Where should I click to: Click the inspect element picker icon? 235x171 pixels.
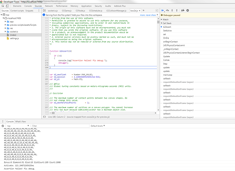coord(3,6)
